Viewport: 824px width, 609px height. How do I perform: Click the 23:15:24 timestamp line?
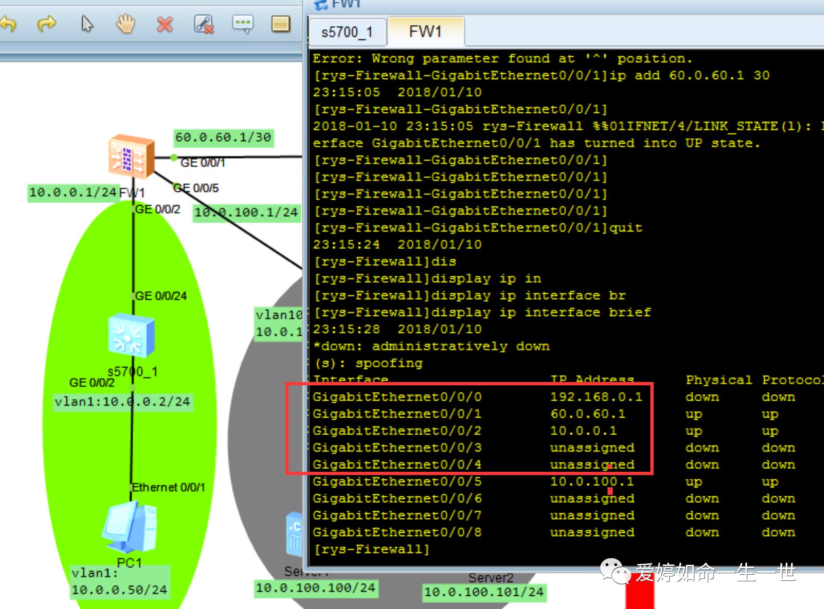pyautogui.click(x=397, y=244)
